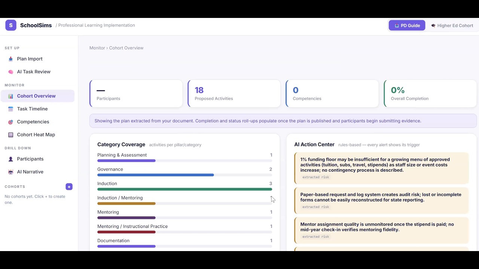The image size is (479, 269).
Task: Click the Participants person icon
Action: point(10,159)
